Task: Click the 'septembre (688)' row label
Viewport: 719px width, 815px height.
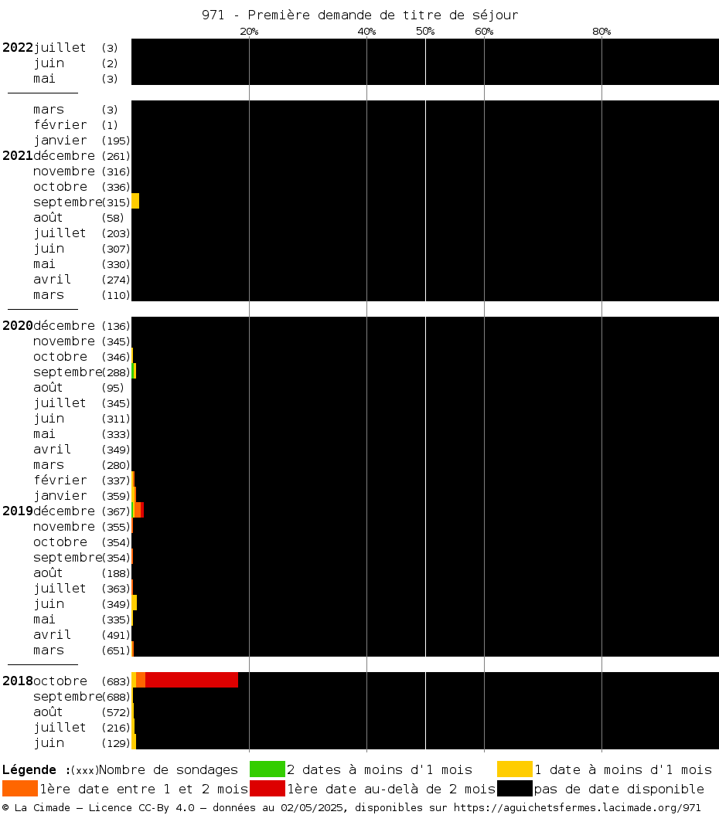Action: click(82, 697)
